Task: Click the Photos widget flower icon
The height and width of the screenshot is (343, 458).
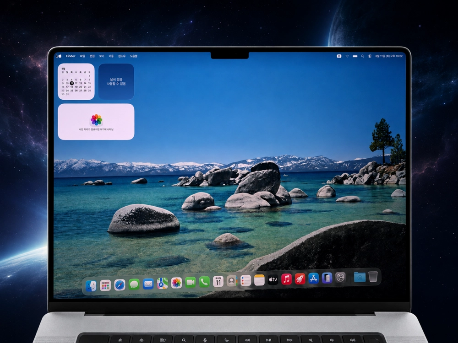Action: pyautogui.click(x=96, y=120)
